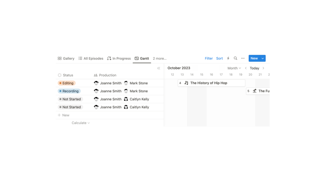Image resolution: width=325 pixels, height=182 pixels.
Task: Switch to the Gallery tab
Action: pos(66,58)
